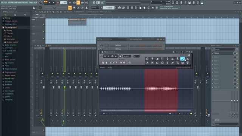Viewport: 242px width, 136px height.
Task: Open the Edison save file icon
Action: (103, 63)
